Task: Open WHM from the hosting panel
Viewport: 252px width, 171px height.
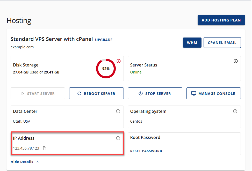Action: click(192, 42)
